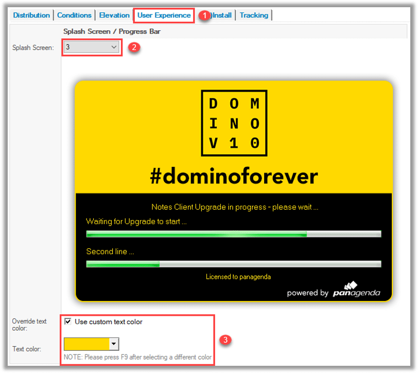Open the Conditions tab
This screenshot has width=418, height=373.
74,15
